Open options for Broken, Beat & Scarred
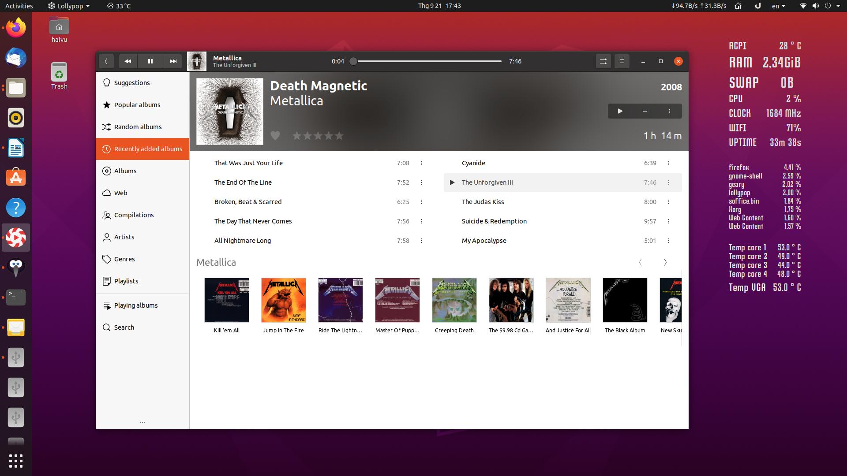This screenshot has width=847, height=476. coord(422,202)
